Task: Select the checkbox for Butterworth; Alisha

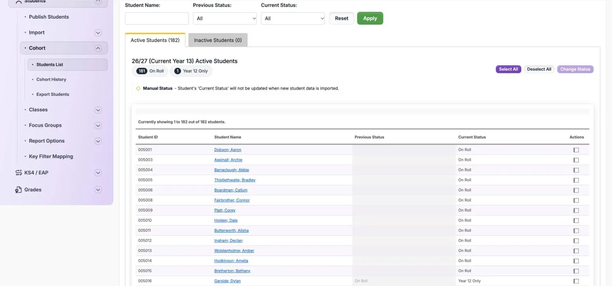Action: tap(576, 231)
